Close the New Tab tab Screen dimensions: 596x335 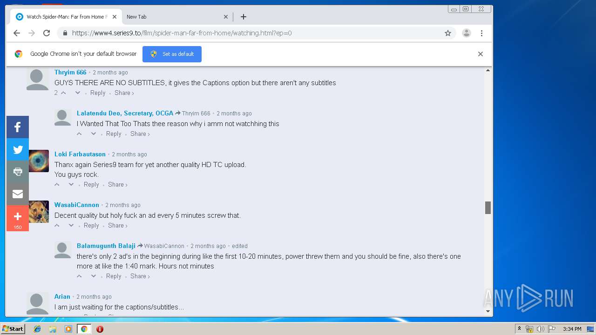[x=226, y=17]
